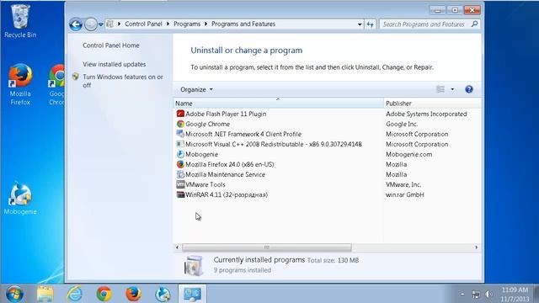539x303 pixels.
Task: Click the Google Chrome icon in the program list
Action: click(x=180, y=124)
